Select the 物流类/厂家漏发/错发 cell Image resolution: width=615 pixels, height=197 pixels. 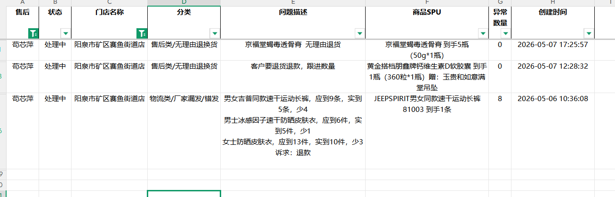point(184,131)
